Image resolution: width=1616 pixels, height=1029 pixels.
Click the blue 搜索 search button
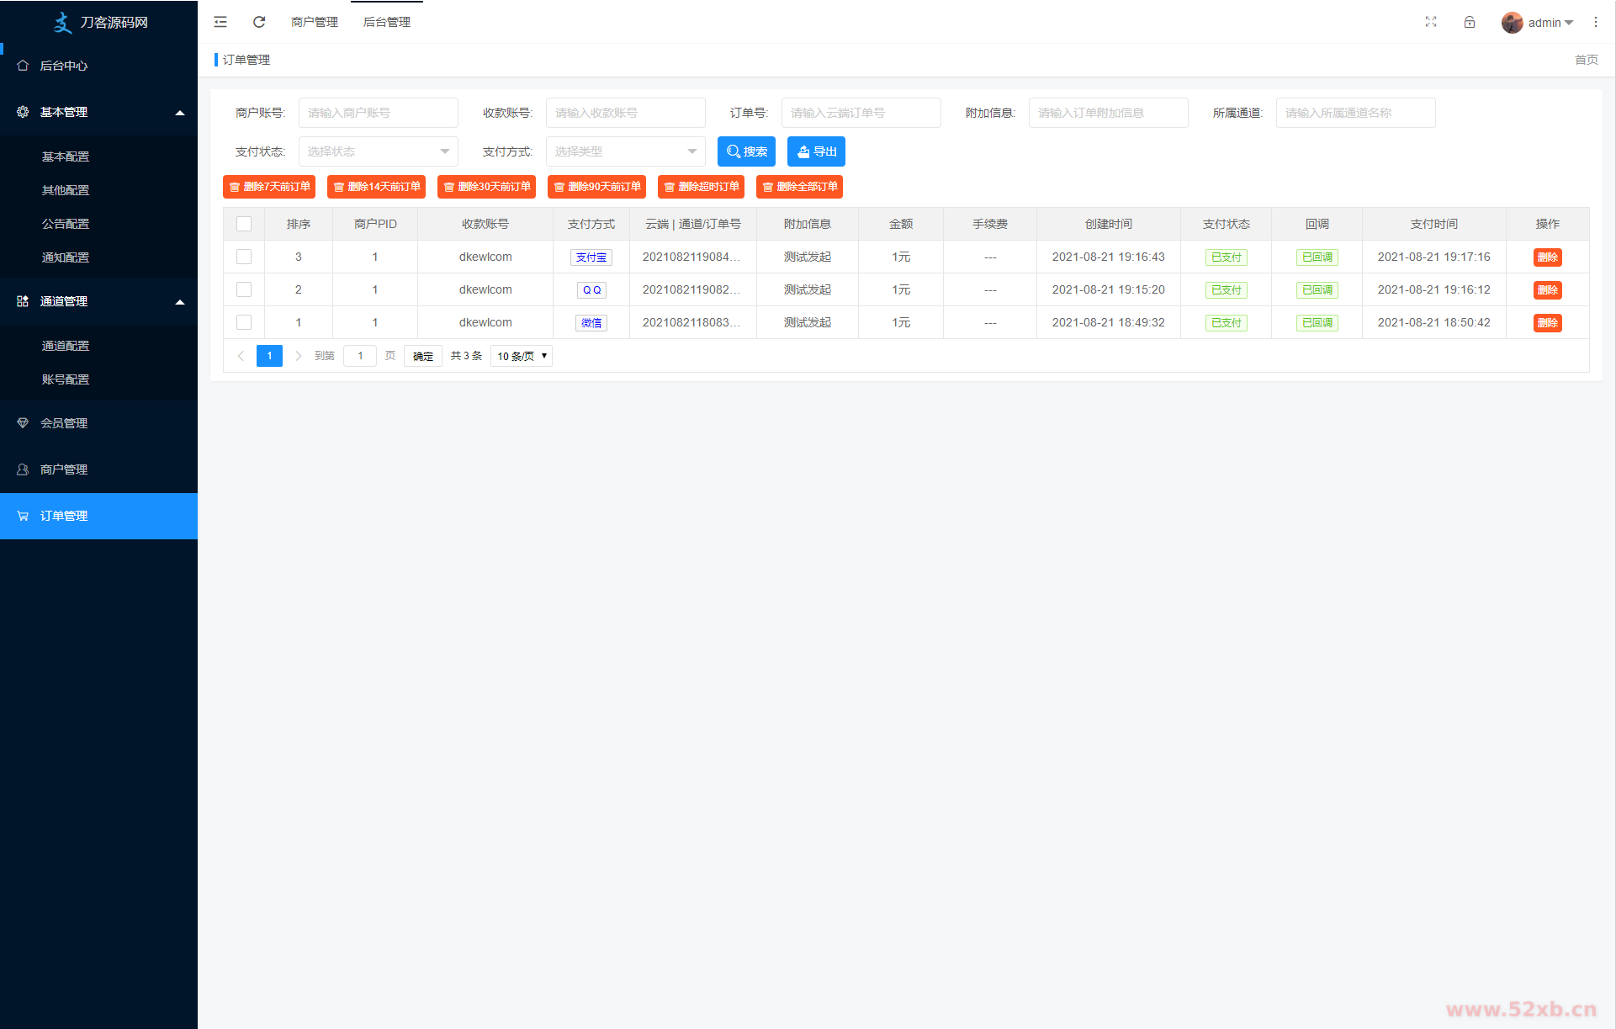tap(746, 151)
